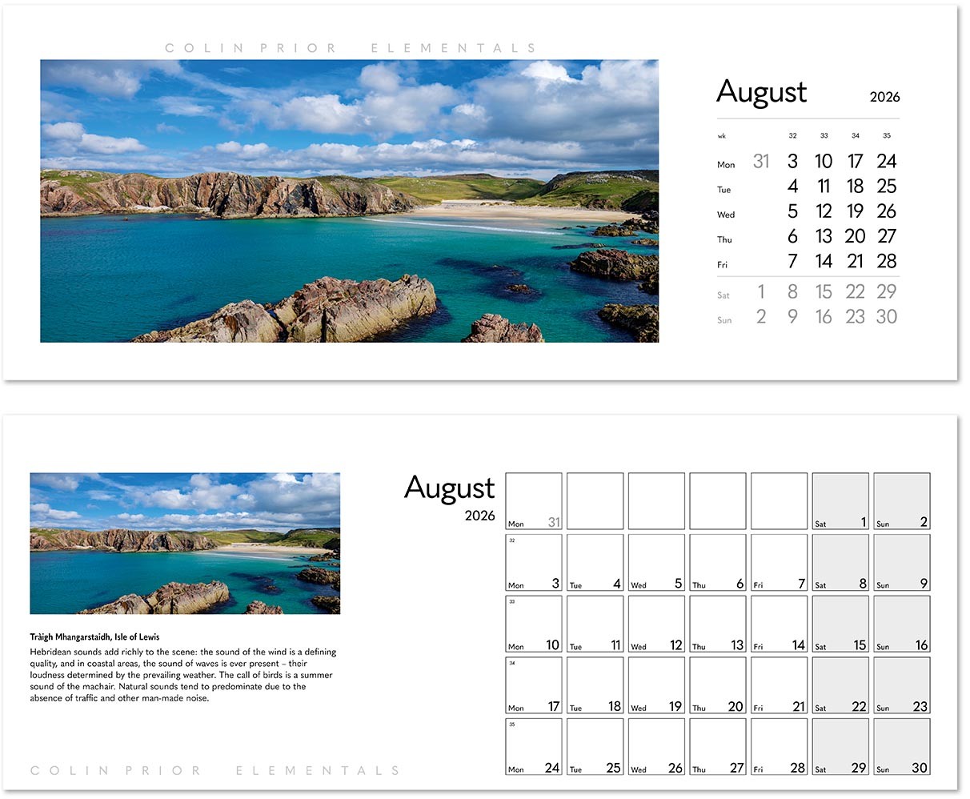Click the shaded Sun 2 cell

[902, 500]
